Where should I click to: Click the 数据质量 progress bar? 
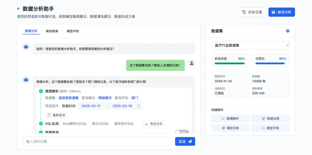(x=230, y=63)
